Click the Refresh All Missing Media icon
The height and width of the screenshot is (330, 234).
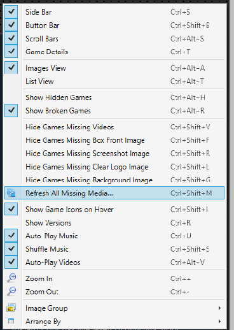click(11, 193)
